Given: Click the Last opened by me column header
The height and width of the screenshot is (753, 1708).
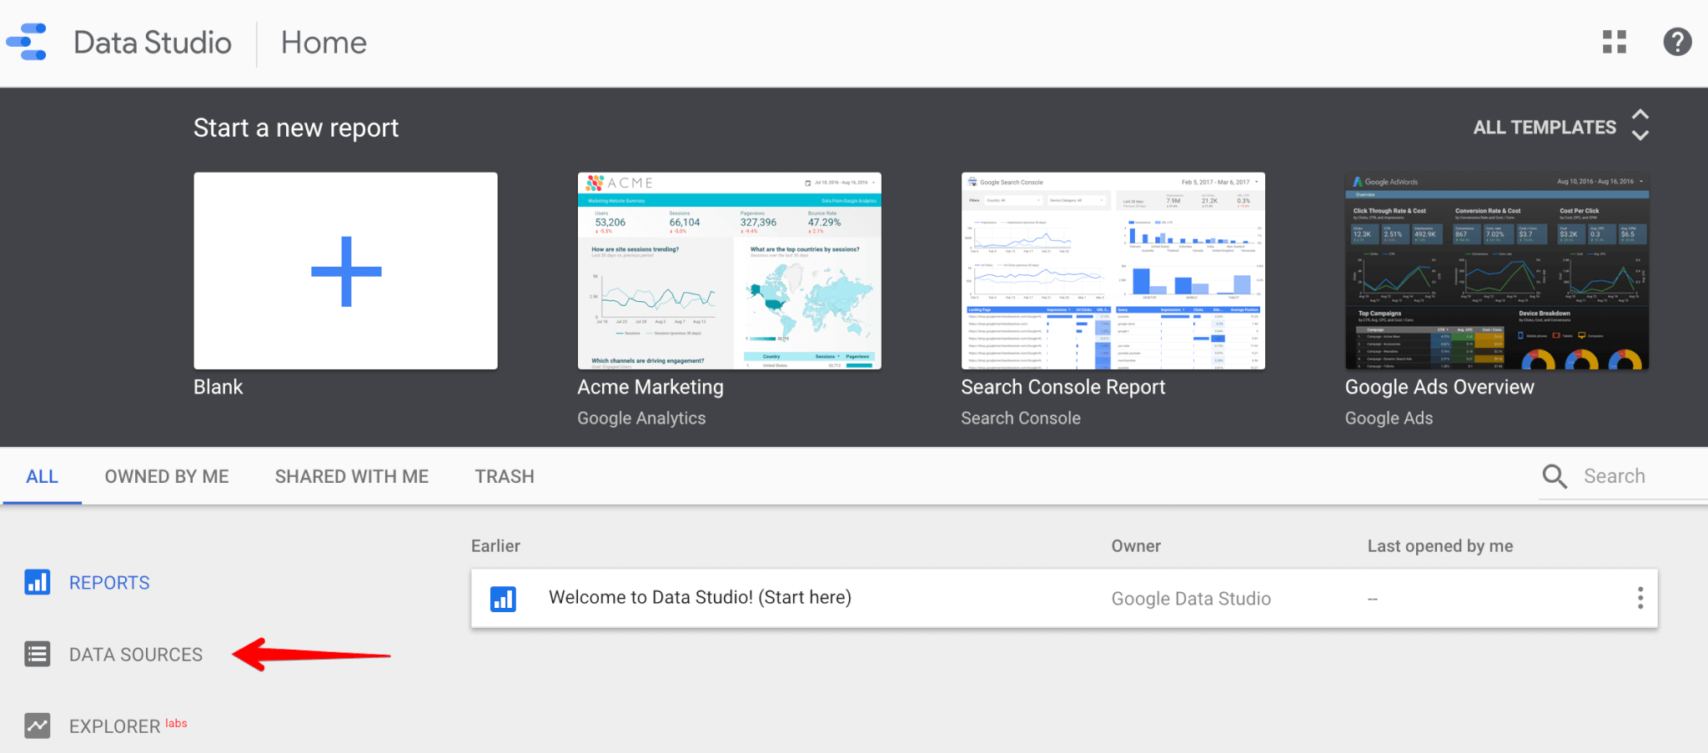Looking at the screenshot, I should [x=1440, y=546].
